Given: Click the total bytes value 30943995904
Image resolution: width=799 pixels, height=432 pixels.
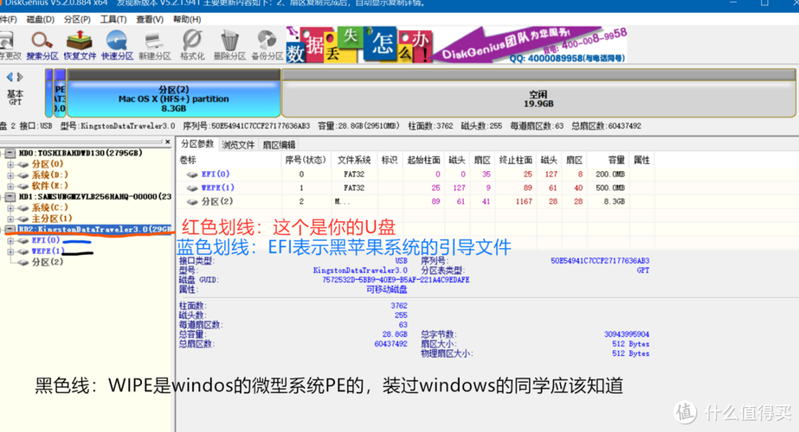Looking at the screenshot, I should pyautogui.click(x=627, y=334).
